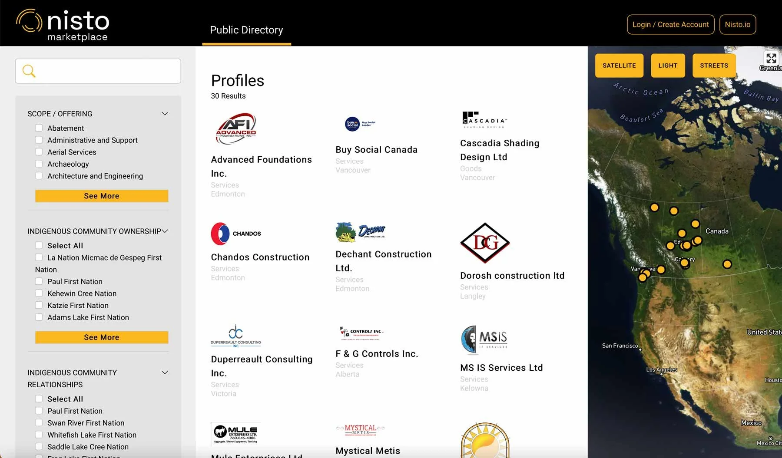Switch map to Satellite view
This screenshot has width=782, height=458.
click(x=619, y=66)
